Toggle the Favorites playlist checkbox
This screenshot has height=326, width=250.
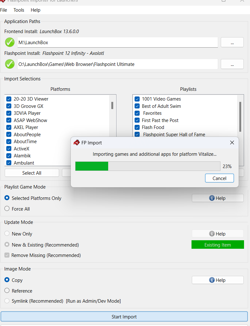[137, 113]
